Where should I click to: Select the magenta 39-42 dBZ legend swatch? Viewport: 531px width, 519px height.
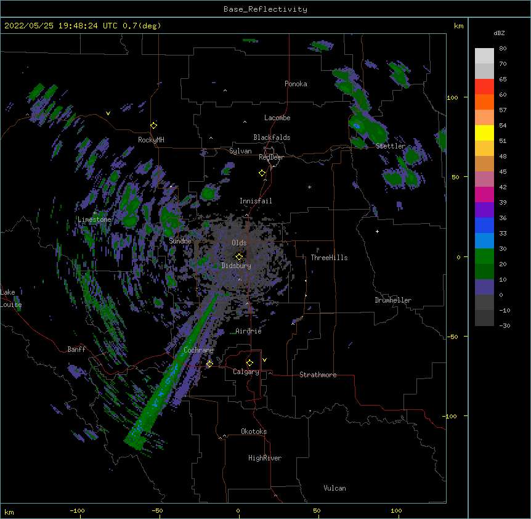click(x=484, y=194)
